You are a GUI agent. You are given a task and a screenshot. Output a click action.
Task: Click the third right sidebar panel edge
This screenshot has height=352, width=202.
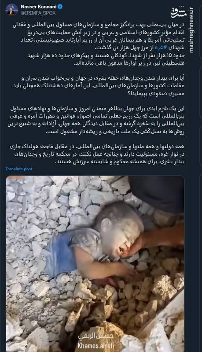[x=200, y=146]
